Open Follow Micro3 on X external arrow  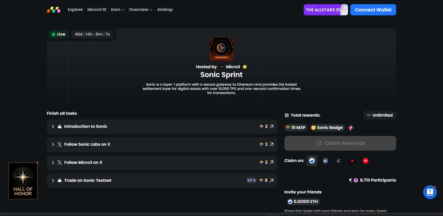point(272,162)
